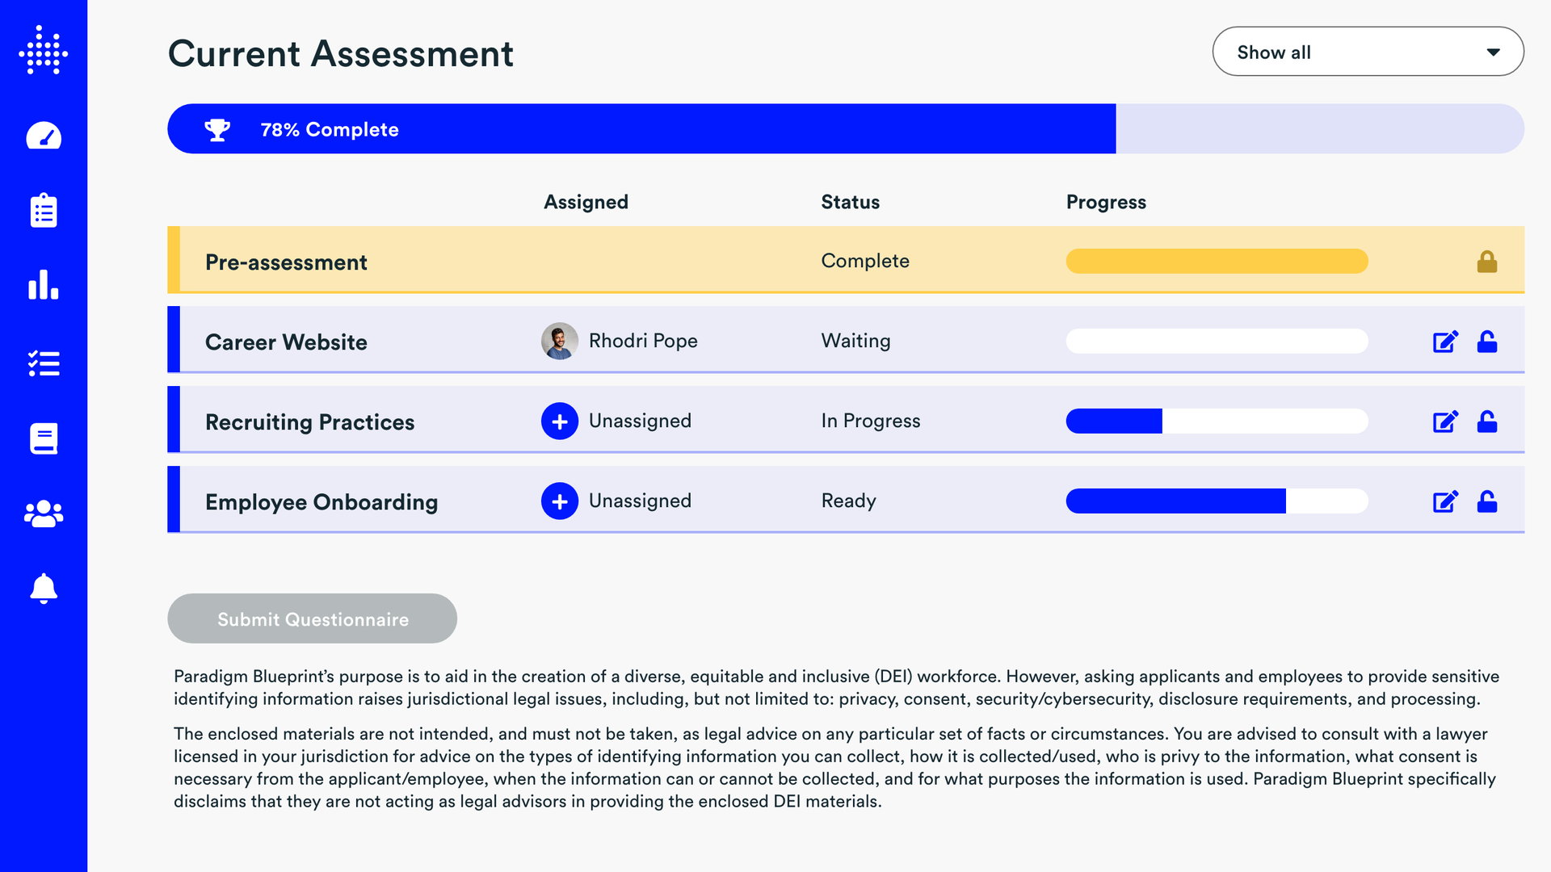Viewport: 1551px width, 872px height.
Task: Edit the Recruiting Practices section
Action: point(1445,421)
